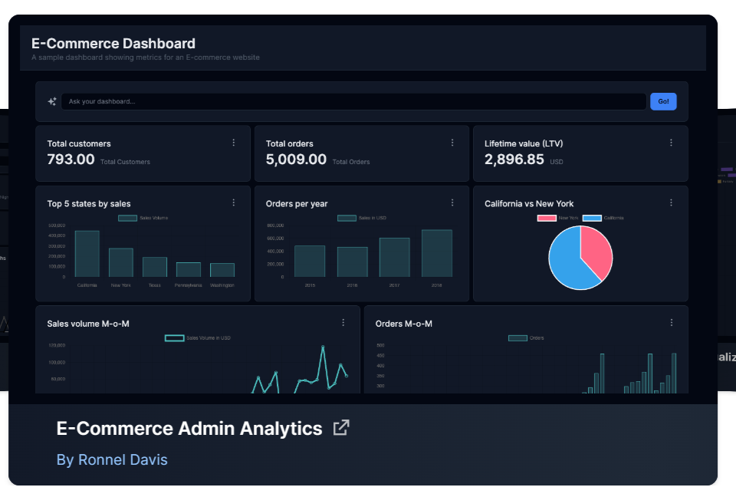This screenshot has width=736, height=497.
Task: Toggle the New York legend in the pie chart
Action: pyautogui.click(x=558, y=218)
